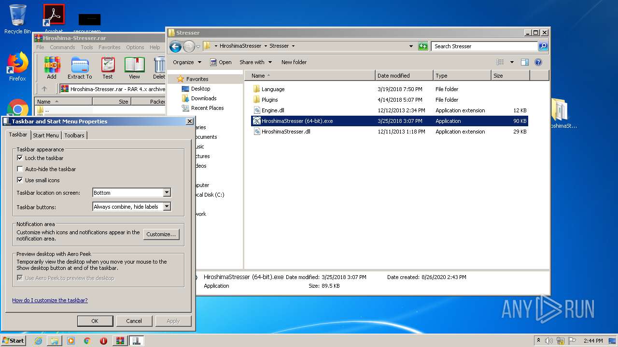Image resolution: width=618 pixels, height=347 pixels.
Task: Switch to Start Menu tab
Action: [46, 135]
